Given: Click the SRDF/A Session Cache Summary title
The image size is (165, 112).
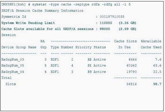Looking at the screenshot, I should tap(42, 11).
